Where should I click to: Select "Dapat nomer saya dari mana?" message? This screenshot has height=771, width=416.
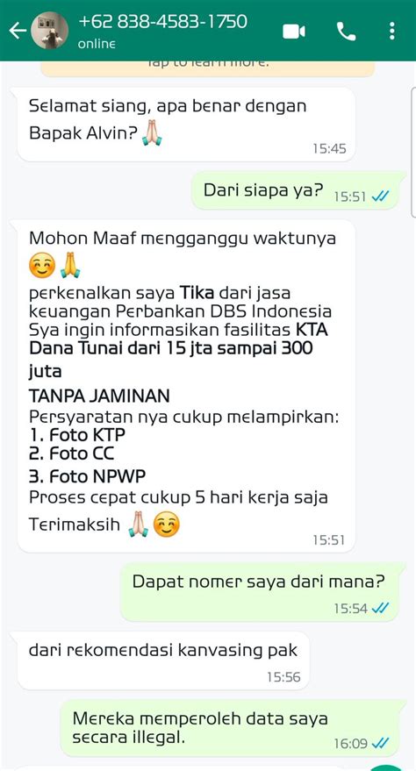(260, 592)
